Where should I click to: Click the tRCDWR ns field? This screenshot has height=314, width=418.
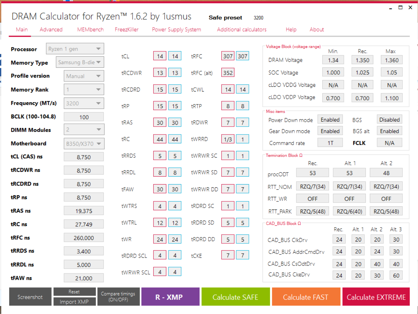point(84,170)
